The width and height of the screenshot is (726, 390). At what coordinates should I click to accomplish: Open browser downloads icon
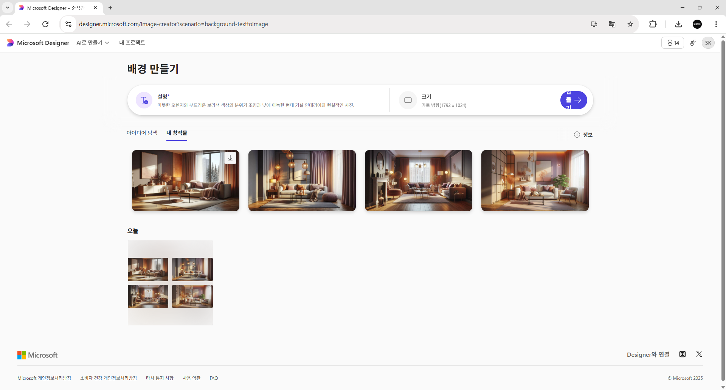[678, 24]
